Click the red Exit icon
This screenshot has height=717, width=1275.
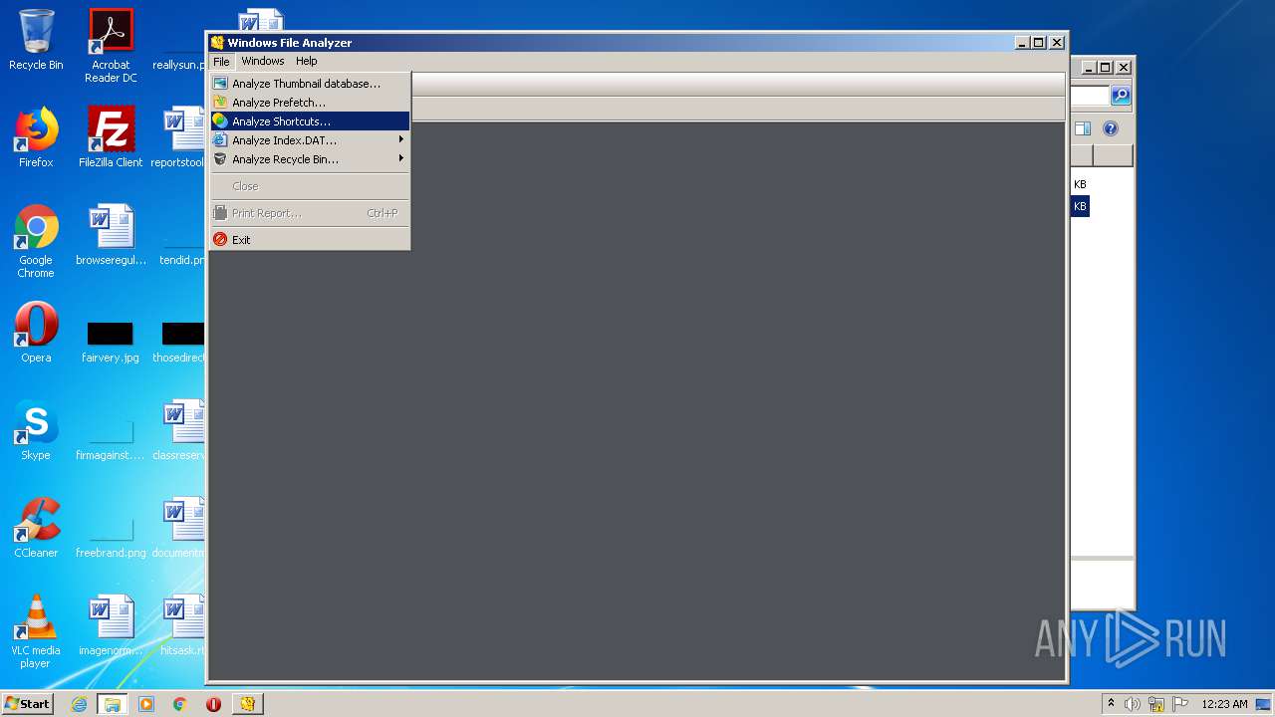coord(220,240)
